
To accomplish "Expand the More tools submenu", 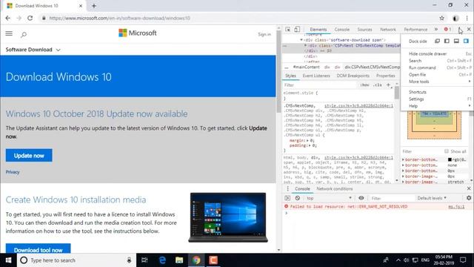I will pos(439,82).
